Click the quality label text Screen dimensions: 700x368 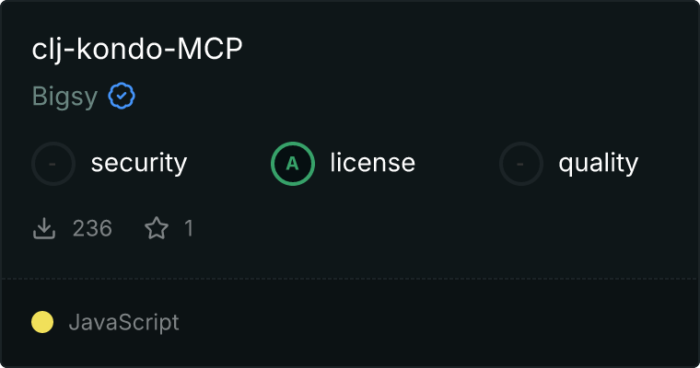pyautogui.click(x=598, y=163)
